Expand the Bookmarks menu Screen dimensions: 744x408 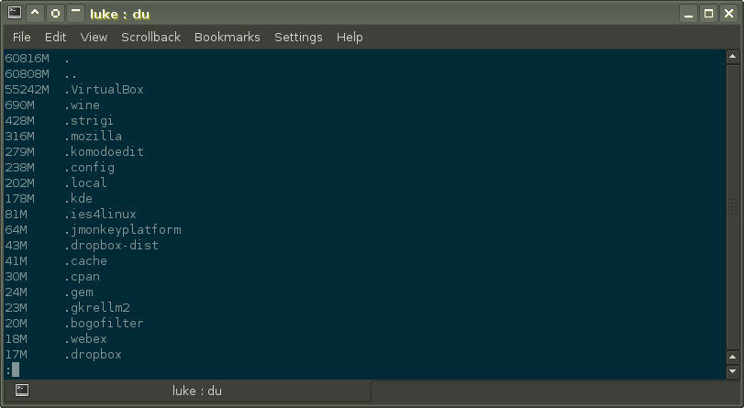[x=227, y=37]
